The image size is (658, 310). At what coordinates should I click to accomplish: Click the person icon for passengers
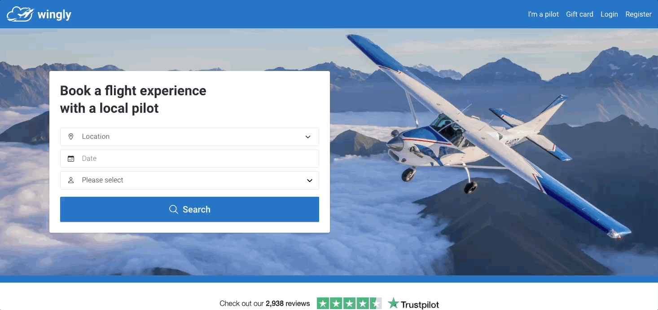click(x=70, y=180)
